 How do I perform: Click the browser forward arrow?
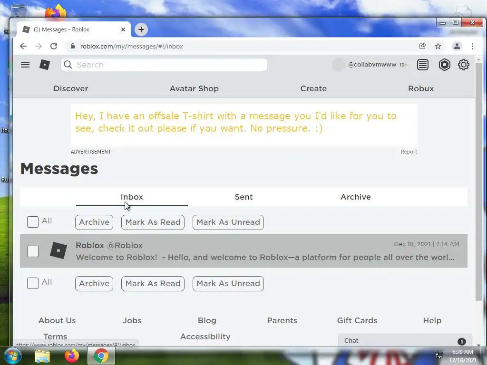[x=39, y=46]
